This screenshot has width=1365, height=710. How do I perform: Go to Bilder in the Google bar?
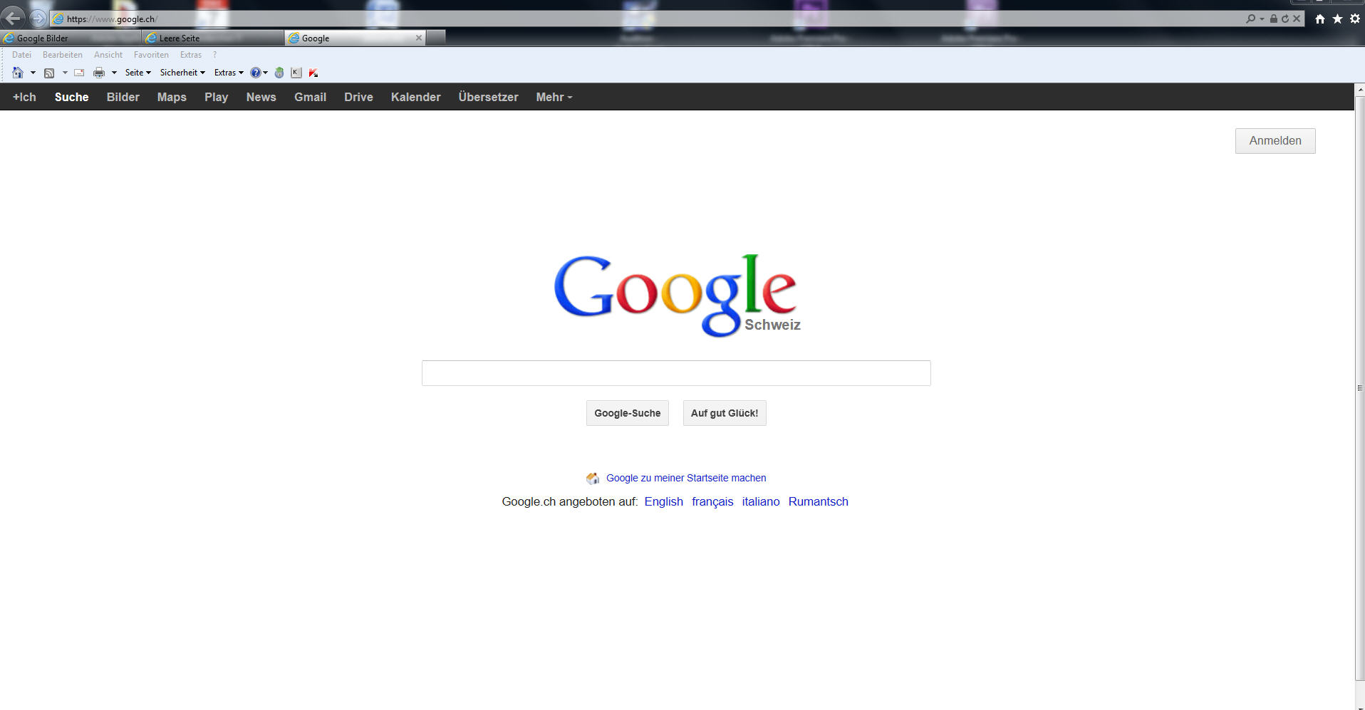[x=123, y=97]
